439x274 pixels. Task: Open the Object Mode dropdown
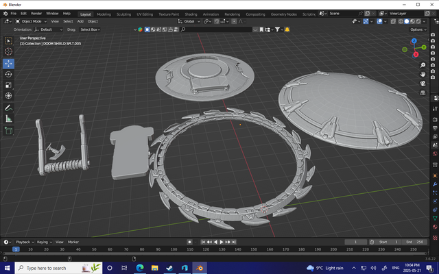click(33, 21)
